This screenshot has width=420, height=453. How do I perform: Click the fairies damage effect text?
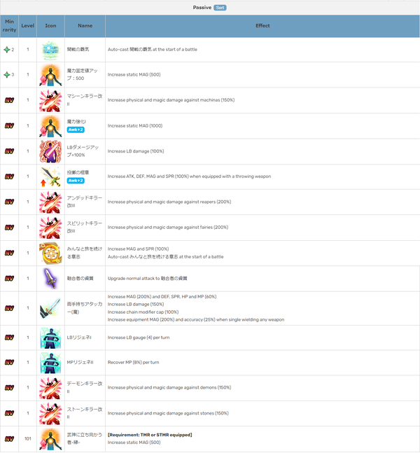pyautogui.click(x=168, y=227)
